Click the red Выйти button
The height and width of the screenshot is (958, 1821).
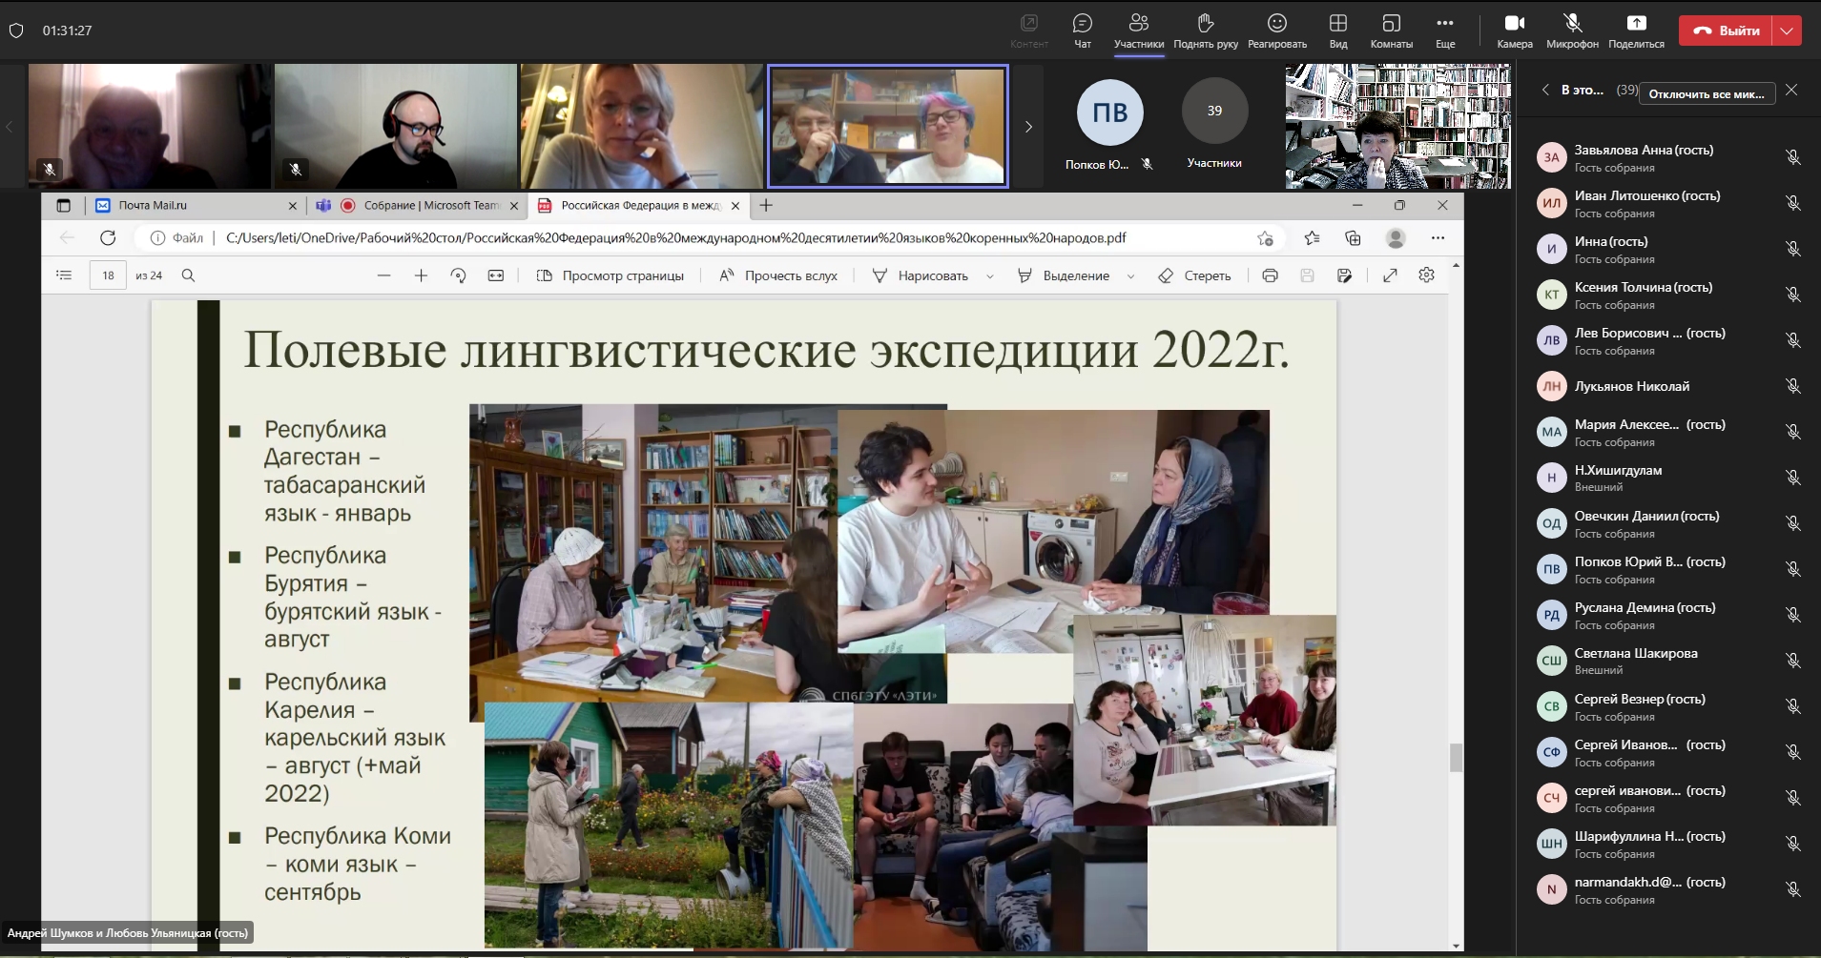1727,31
